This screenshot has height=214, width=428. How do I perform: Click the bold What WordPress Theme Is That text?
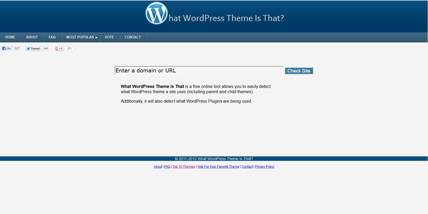point(152,86)
